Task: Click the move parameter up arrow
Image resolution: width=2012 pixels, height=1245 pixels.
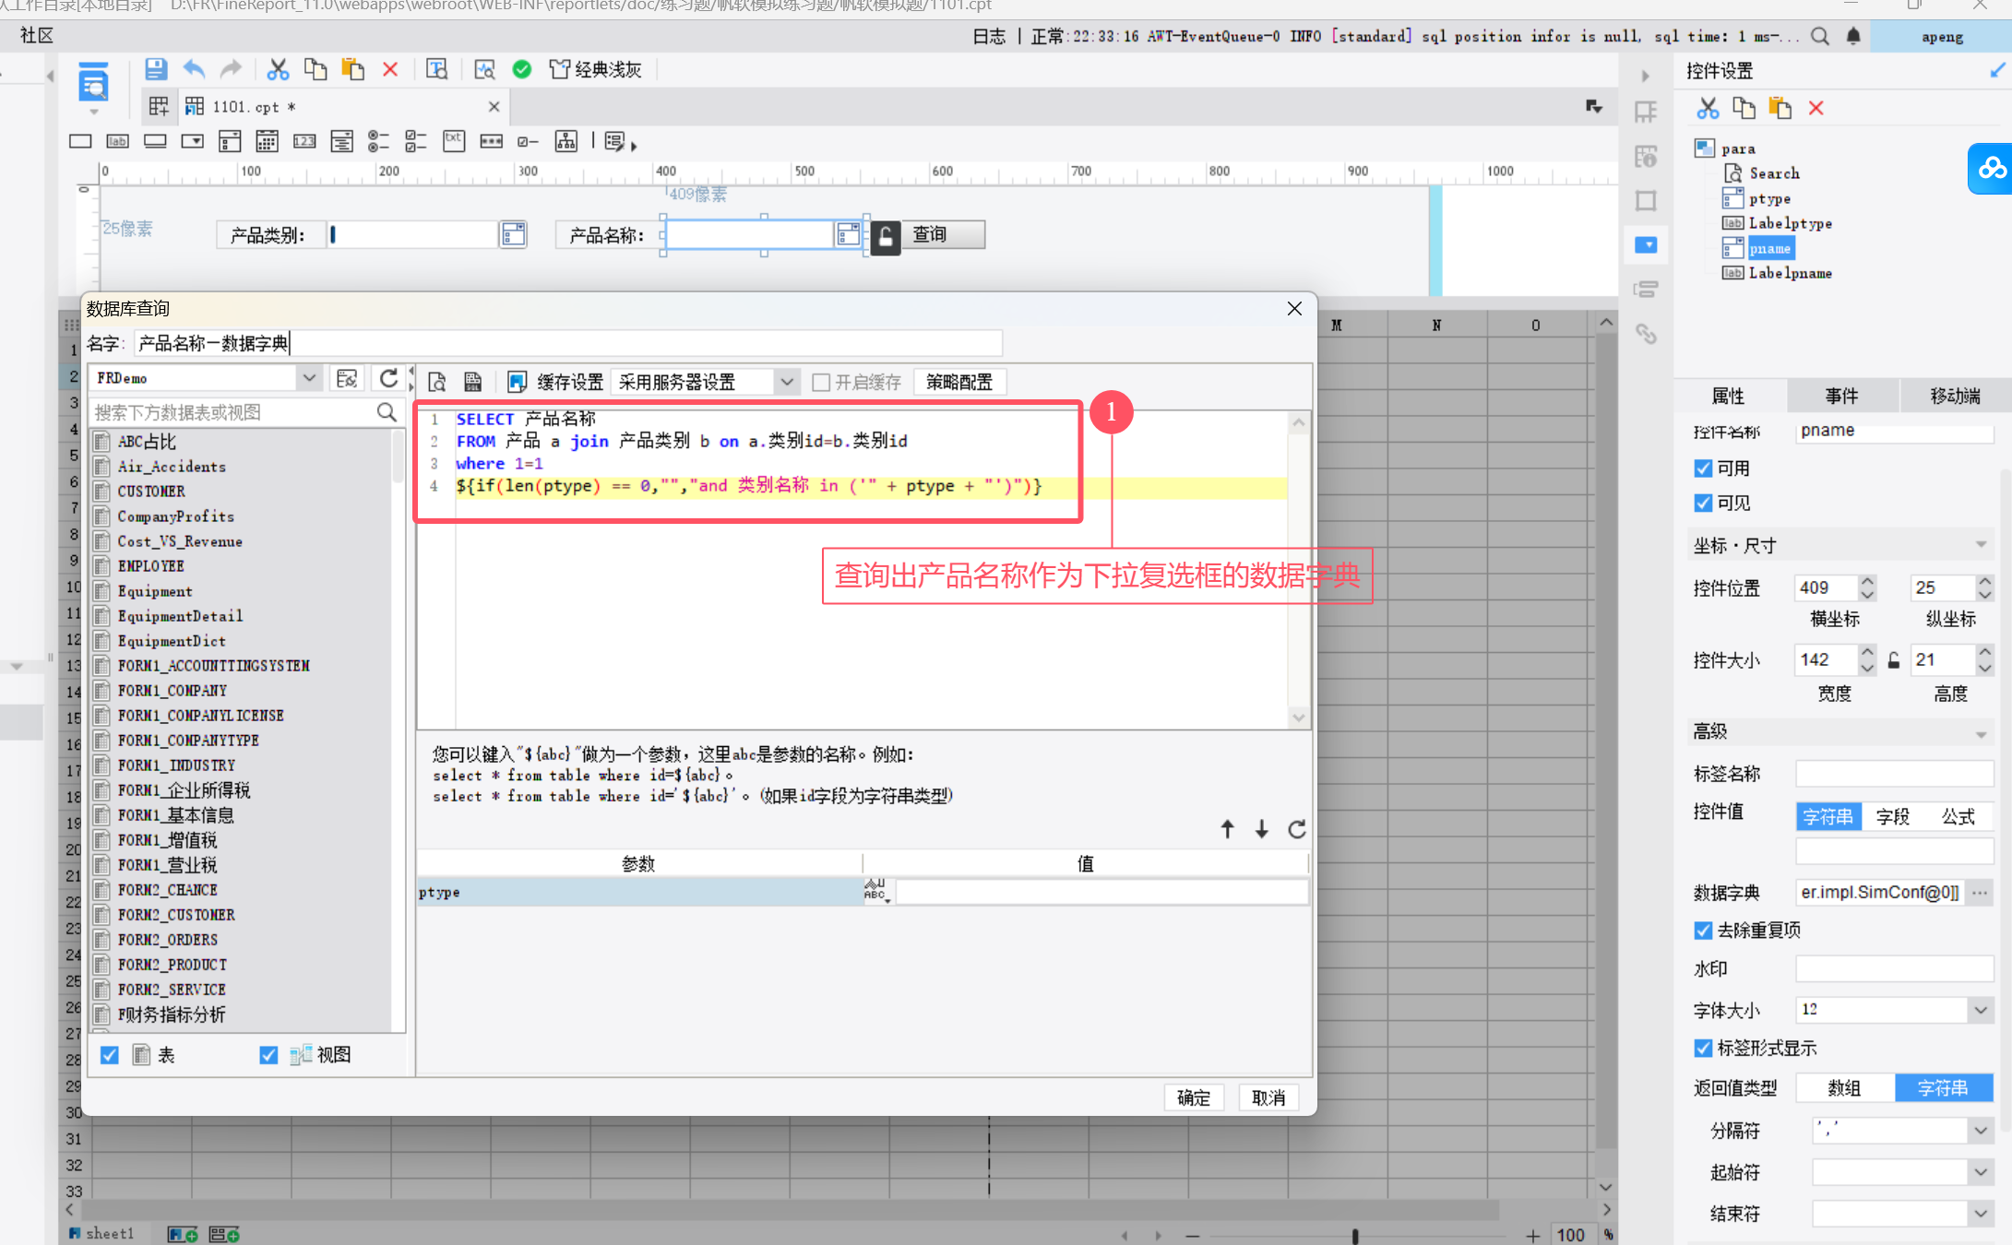Action: coord(1227,829)
